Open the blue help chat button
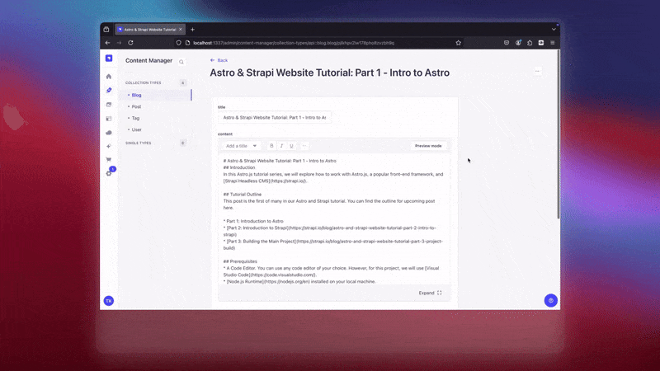Image resolution: width=660 pixels, height=371 pixels. pos(550,300)
